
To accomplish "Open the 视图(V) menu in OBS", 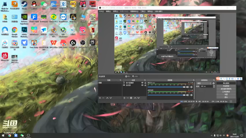I will (x=115, y=11).
